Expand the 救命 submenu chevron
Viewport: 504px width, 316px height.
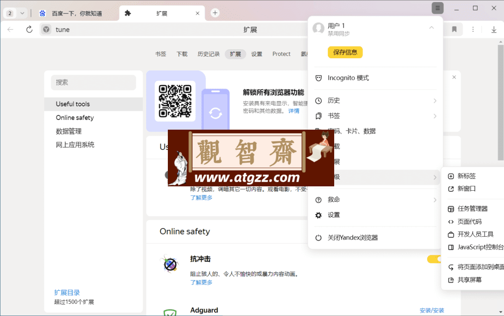click(435, 200)
